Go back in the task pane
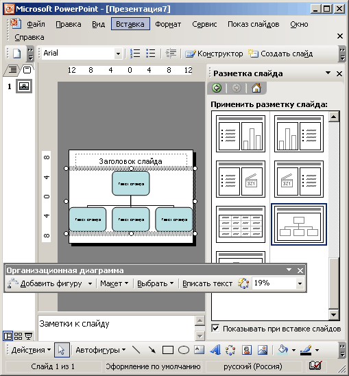The width and height of the screenshot is (349, 376). [217, 88]
